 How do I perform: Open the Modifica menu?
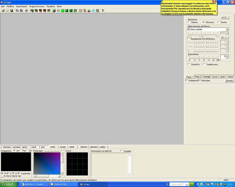tap(10, 7)
